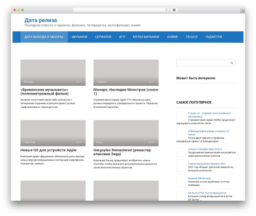This screenshot has width=256, height=216.
Task: Open a new tab with plus button
Action: pyautogui.click(x=243, y=11)
